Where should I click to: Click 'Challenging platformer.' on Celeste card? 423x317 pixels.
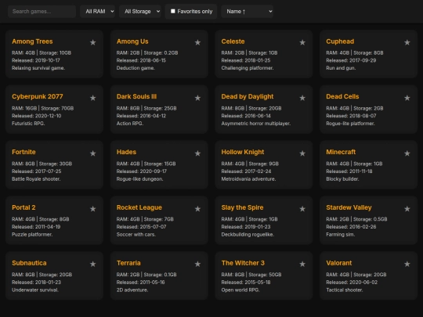point(248,68)
